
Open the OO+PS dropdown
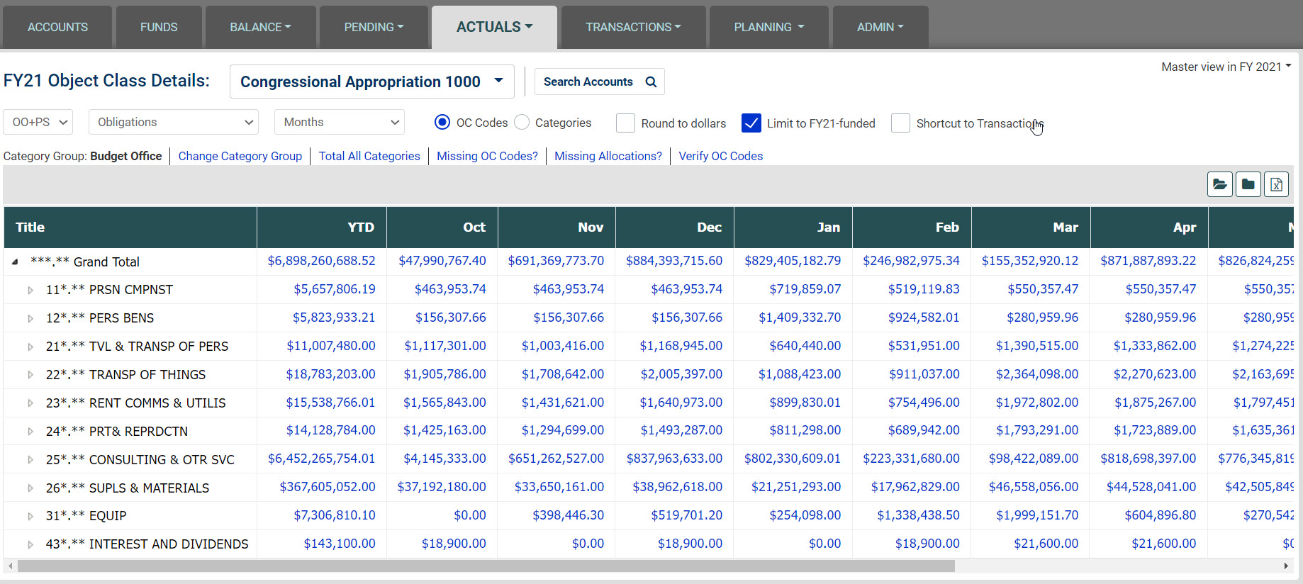coord(38,122)
